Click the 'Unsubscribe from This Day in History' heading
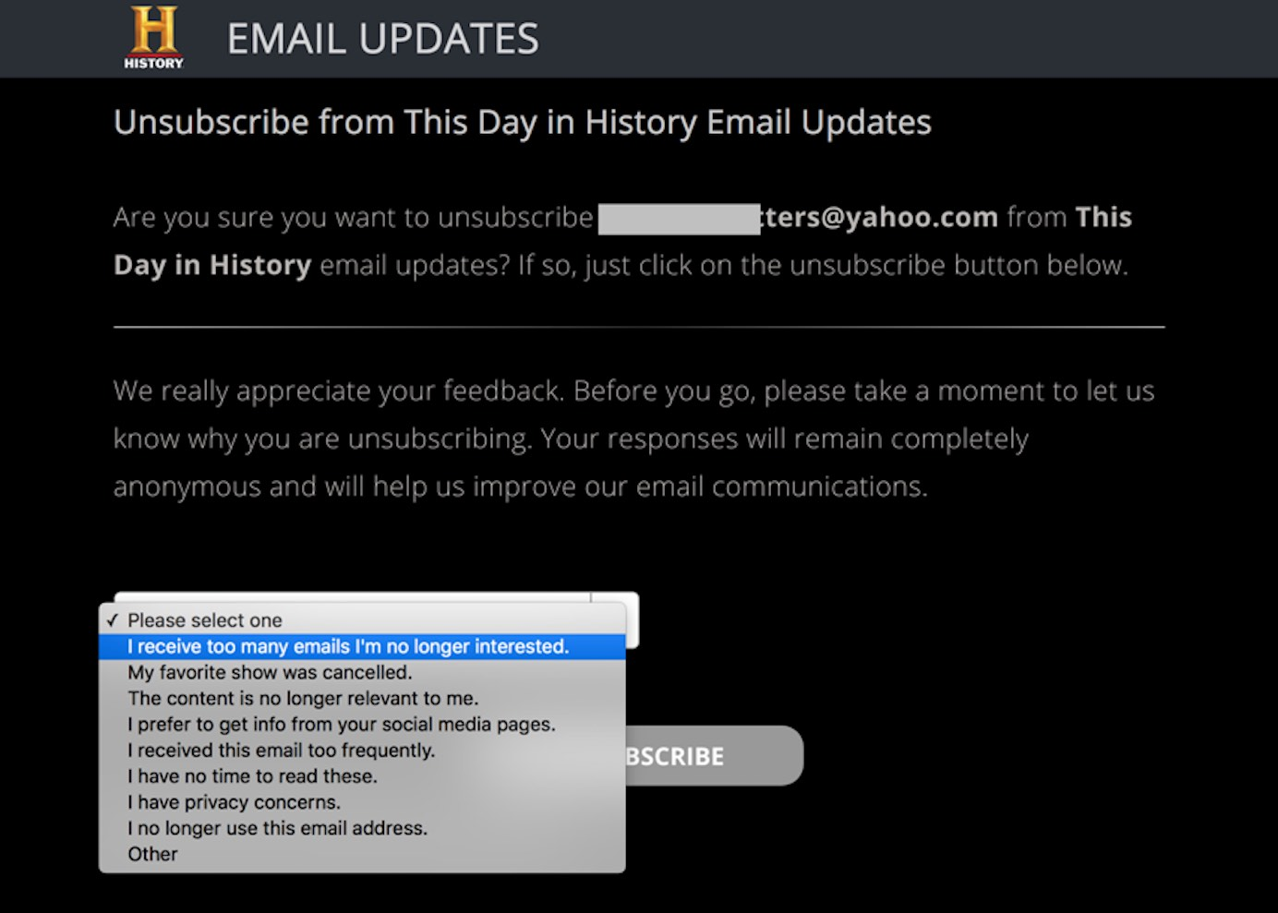 522,122
